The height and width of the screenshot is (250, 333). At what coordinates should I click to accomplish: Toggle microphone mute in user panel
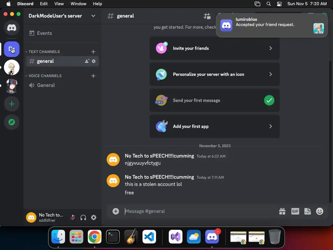click(x=73, y=217)
